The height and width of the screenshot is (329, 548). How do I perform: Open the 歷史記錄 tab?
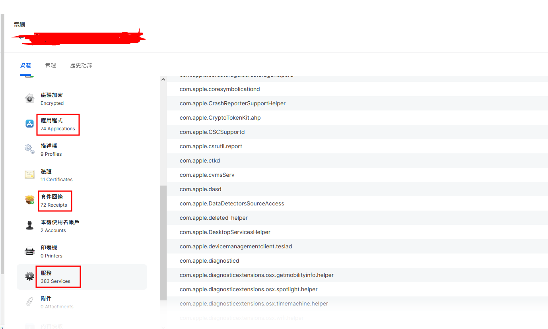click(x=81, y=65)
